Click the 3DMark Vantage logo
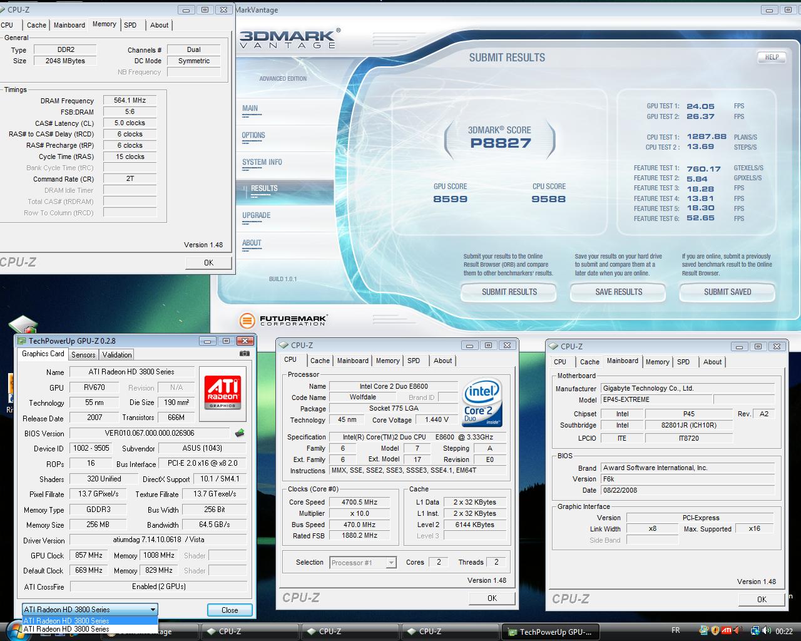801x641 pixels. [x=289, y=38]
